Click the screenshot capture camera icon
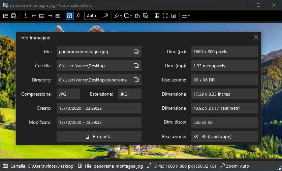 (146, 16)
